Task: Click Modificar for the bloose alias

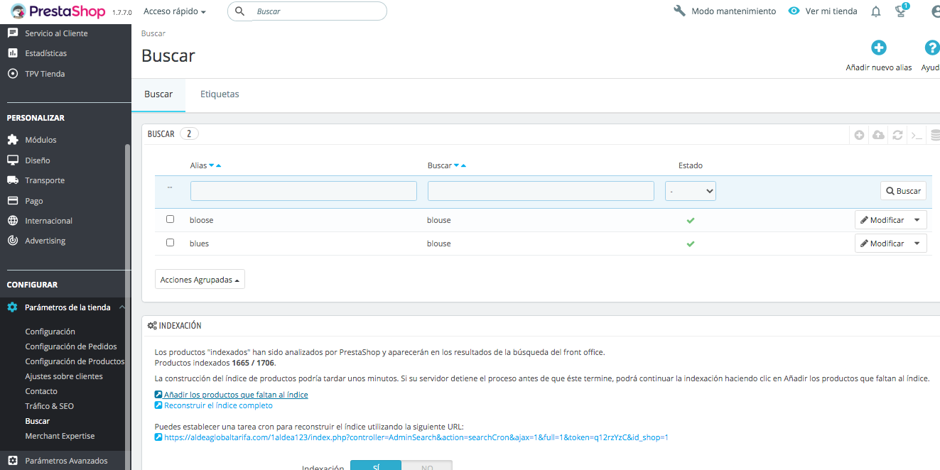Action: point(882,220)
